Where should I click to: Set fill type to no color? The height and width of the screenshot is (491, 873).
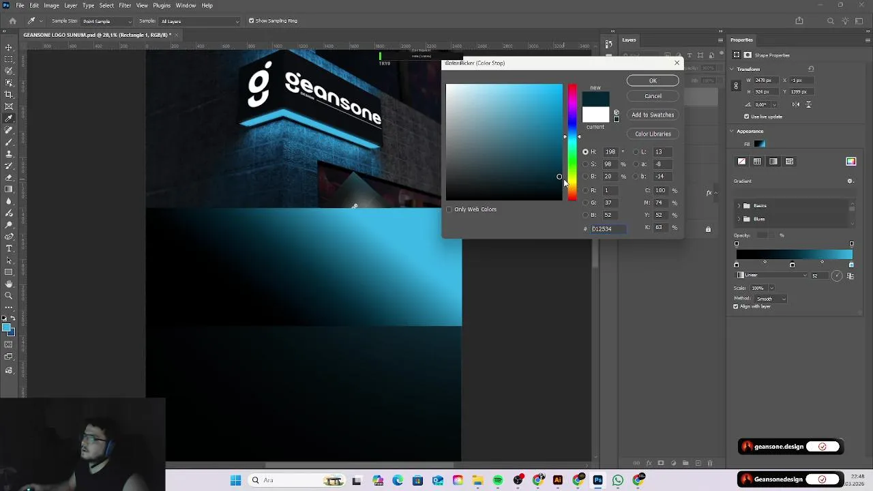point(741,162)
